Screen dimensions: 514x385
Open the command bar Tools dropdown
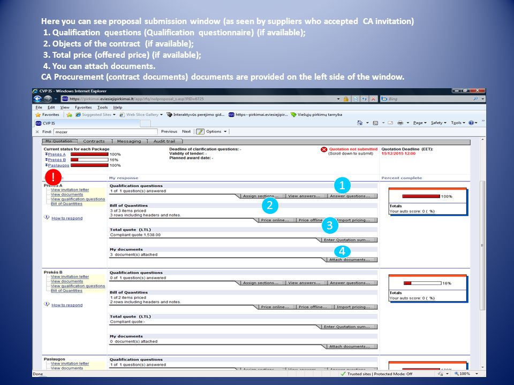(x=458, y=123)
